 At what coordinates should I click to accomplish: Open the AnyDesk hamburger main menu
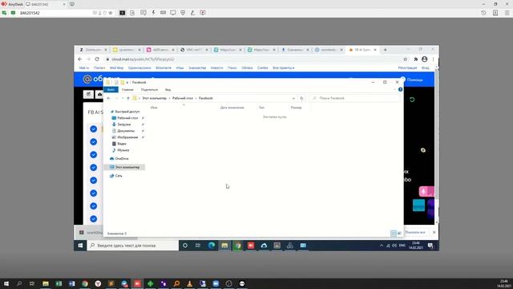pyautogui.click(x=507, y=13)
